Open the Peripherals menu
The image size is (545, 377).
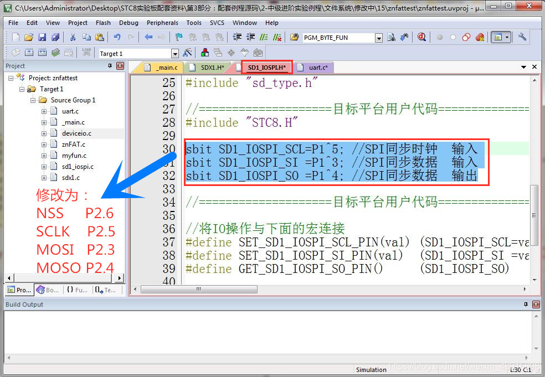(162, 23)
